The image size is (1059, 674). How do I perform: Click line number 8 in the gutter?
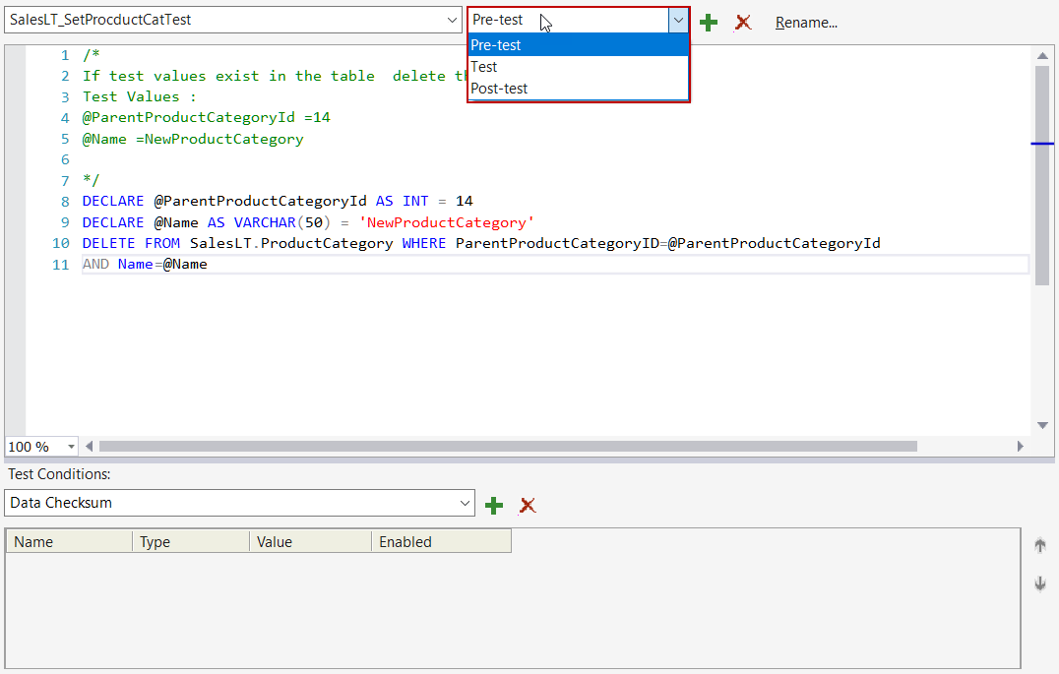[x=64, y=201]
